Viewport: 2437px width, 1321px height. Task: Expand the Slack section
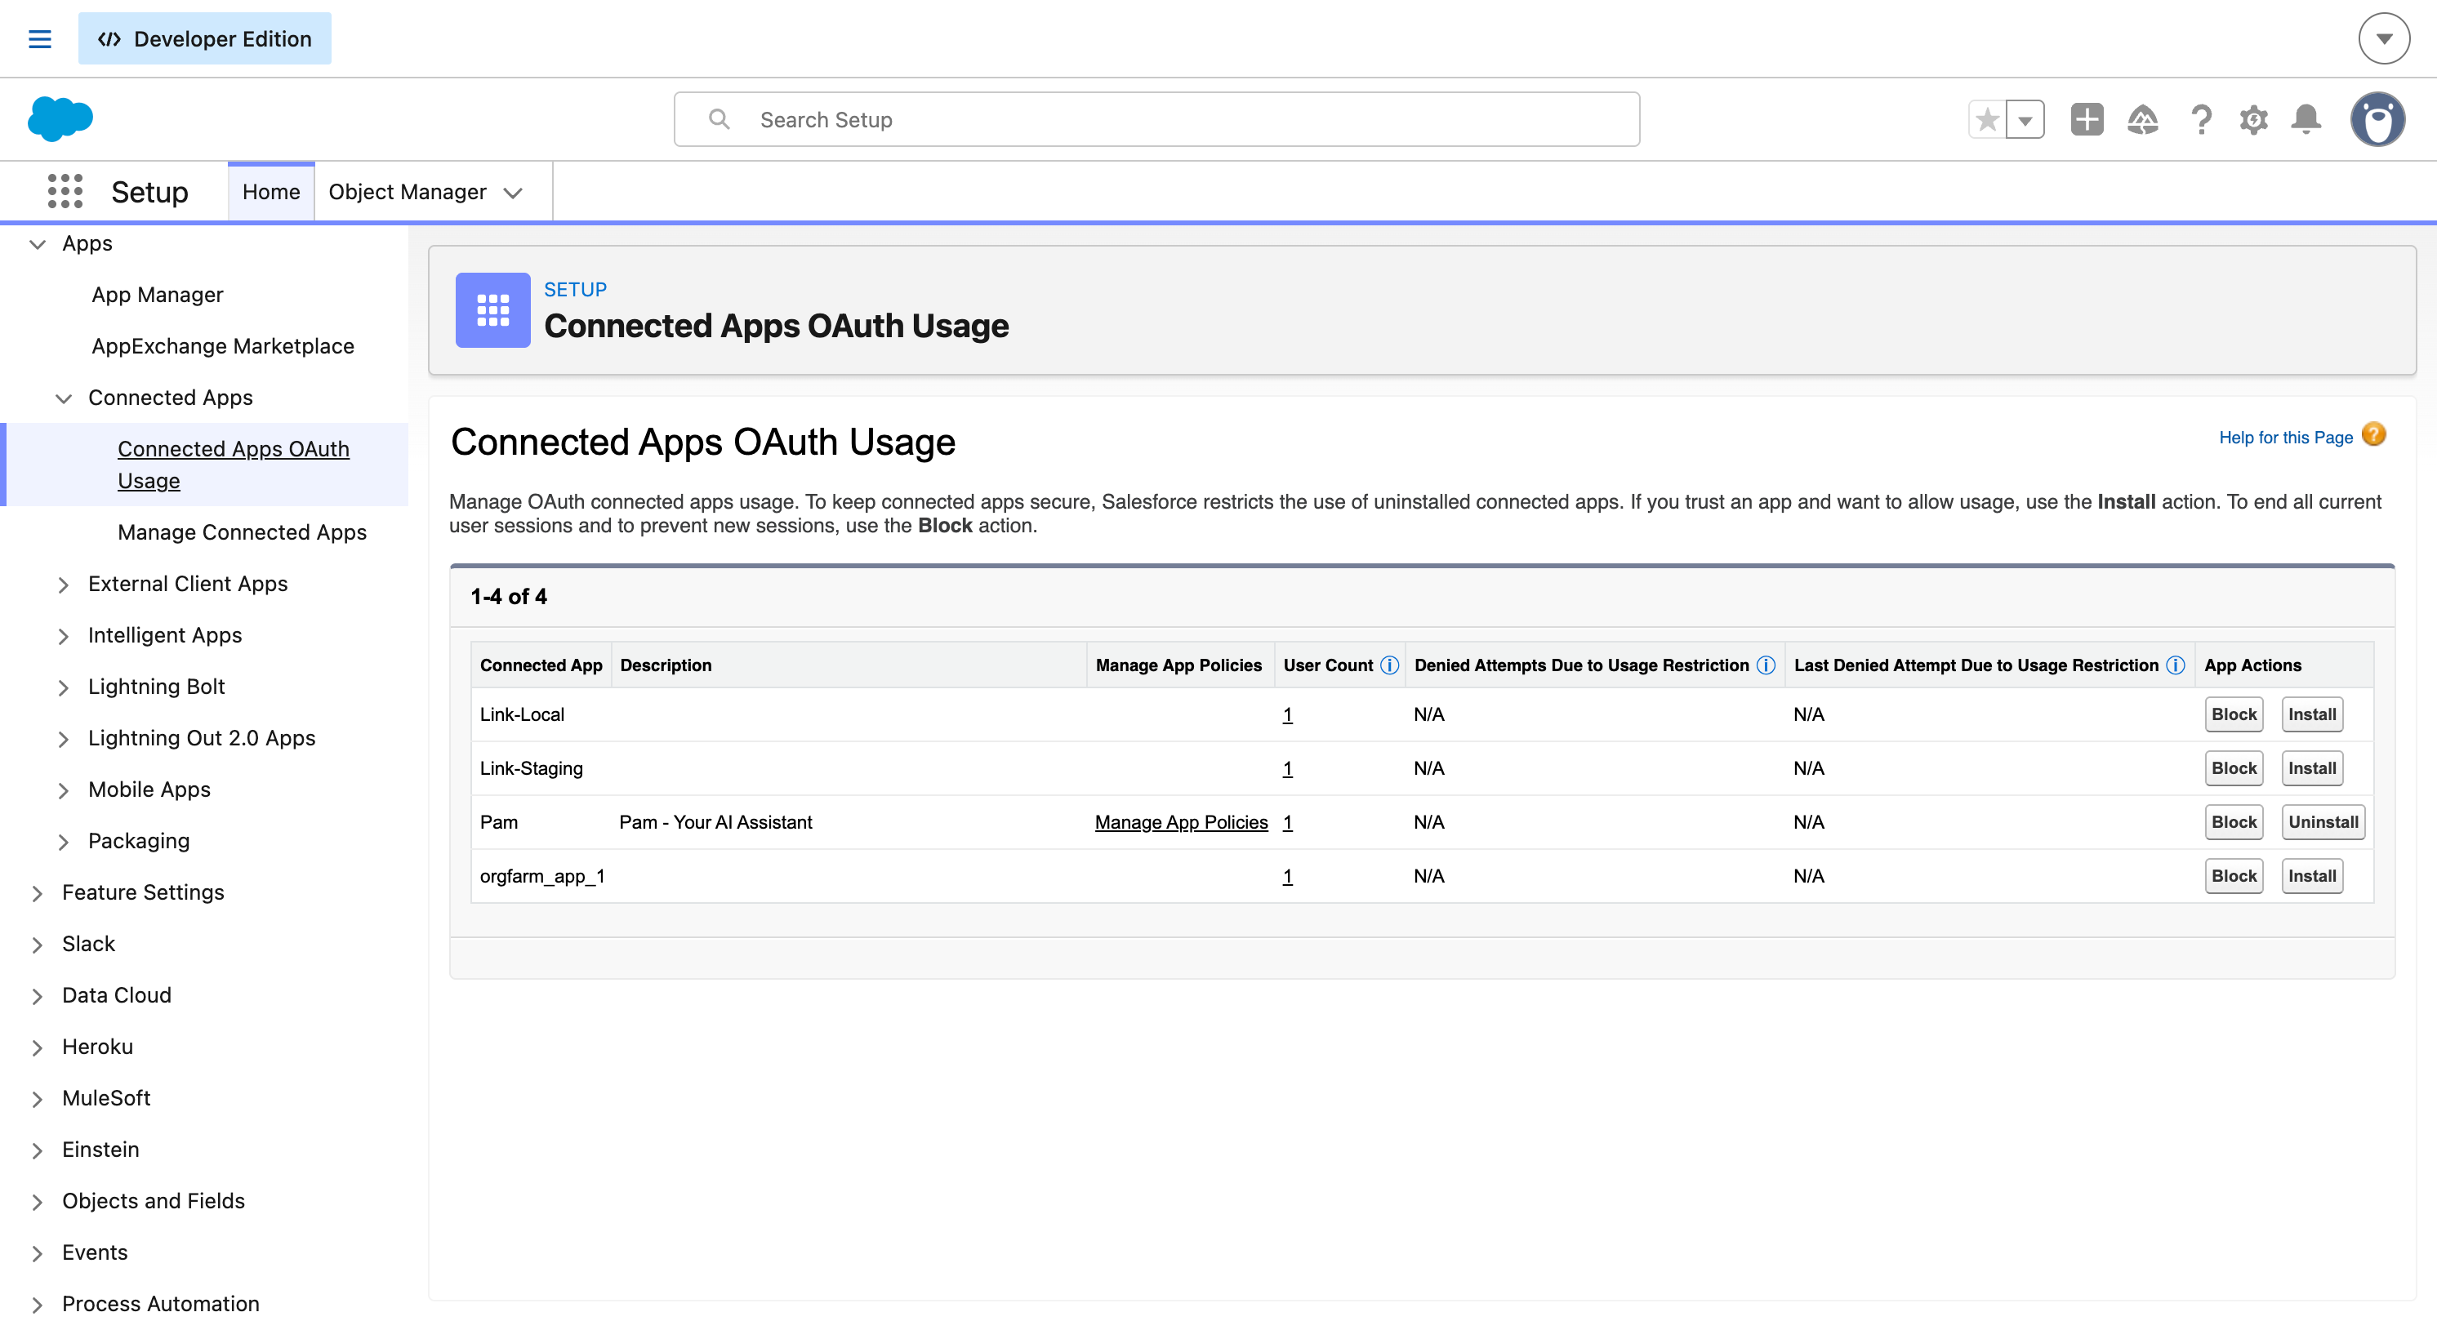[38, 945]
